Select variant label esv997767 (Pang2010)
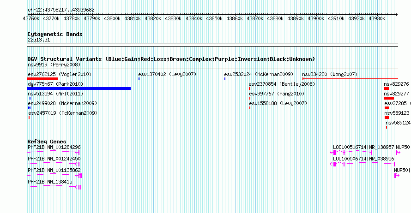The image size is (411, 213). 277,94
